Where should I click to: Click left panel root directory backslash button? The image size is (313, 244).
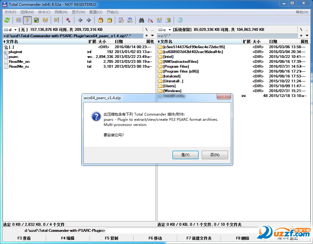coord(146,30)
